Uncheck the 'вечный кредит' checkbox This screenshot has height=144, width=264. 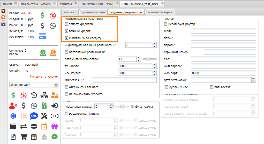point(66,31)
